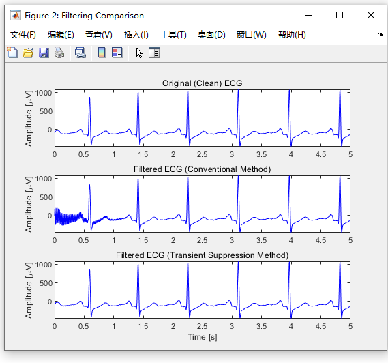
Task: Click the MATLAB logo in title bar
Action: pyautogui.click(x=16, y=15)
